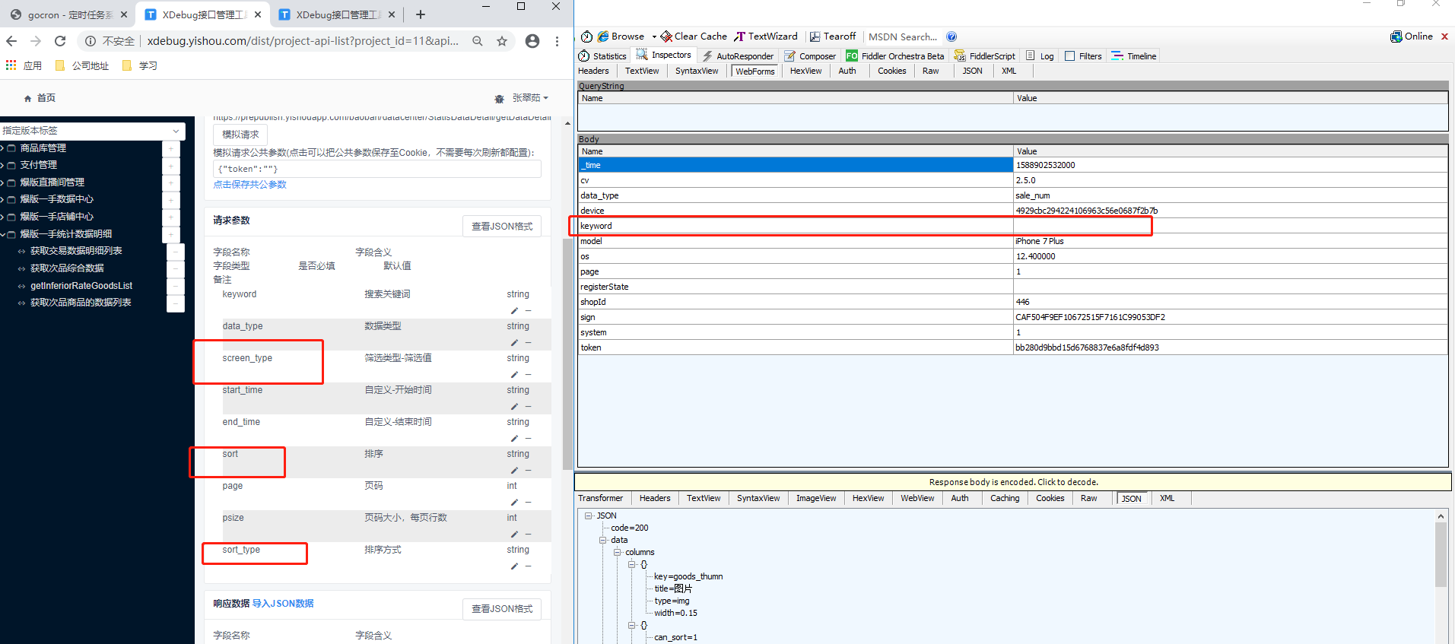Remove getInferiorRateGoodsList with the minus button

point(176,286)
